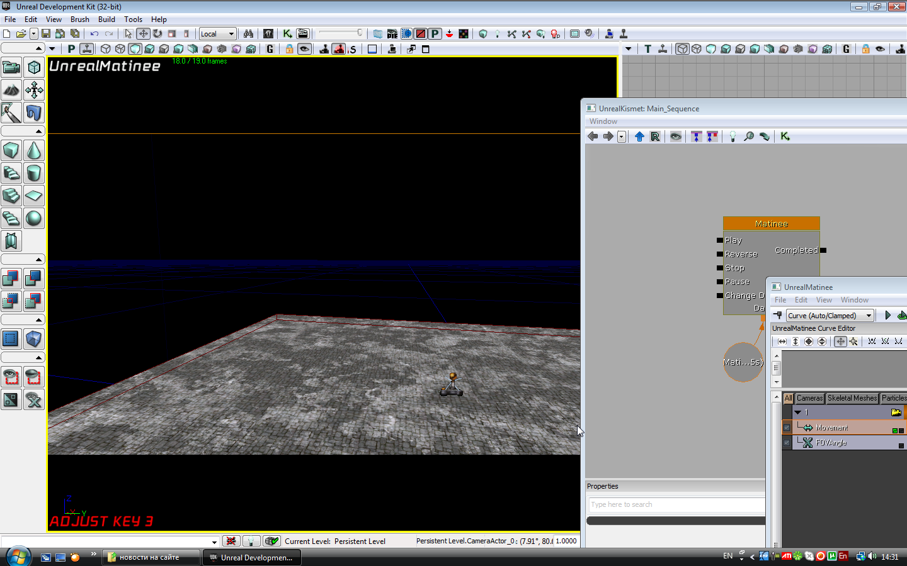The image size is (907, 566).
Task: Toggle the Movement track checkbox
Action: (787, 428)
